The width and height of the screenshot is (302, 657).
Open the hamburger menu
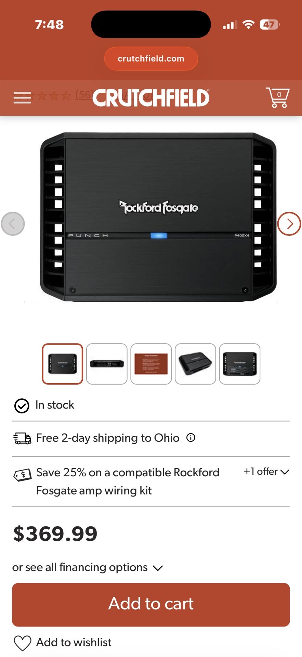tap(22, 98)
